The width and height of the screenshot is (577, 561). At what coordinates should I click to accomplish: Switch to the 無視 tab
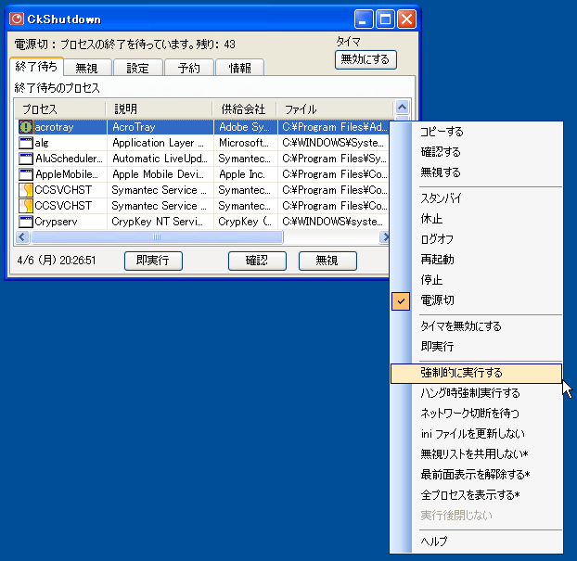coord(87,68)
